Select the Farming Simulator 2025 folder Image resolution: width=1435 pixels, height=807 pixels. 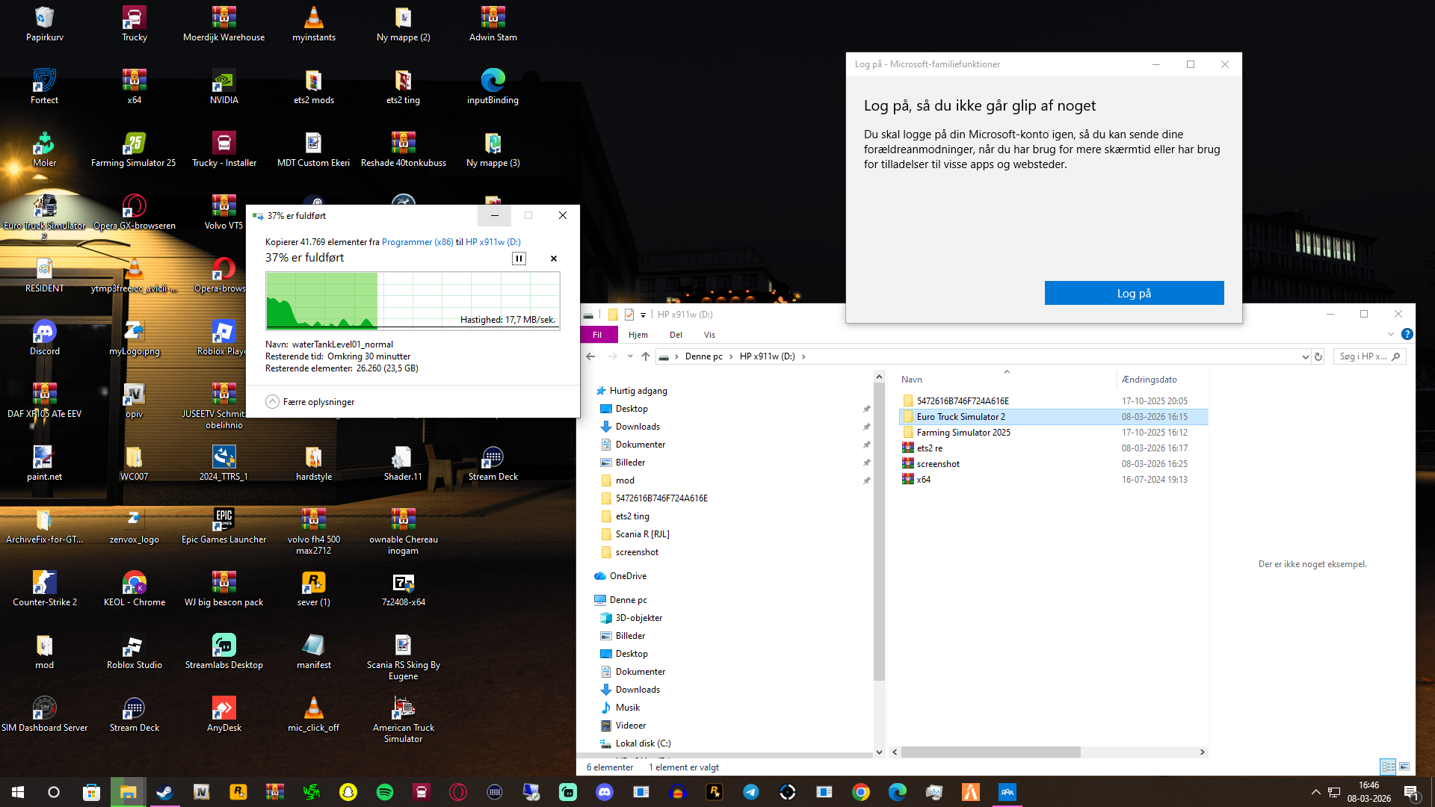pos(963,433)
